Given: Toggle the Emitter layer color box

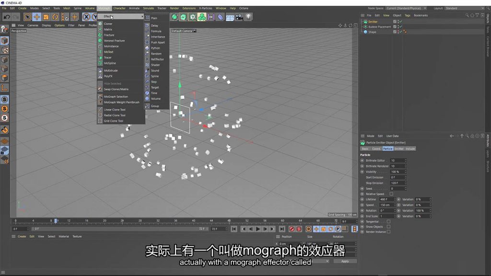Looking at the screenshot, I should coord(395,22).
